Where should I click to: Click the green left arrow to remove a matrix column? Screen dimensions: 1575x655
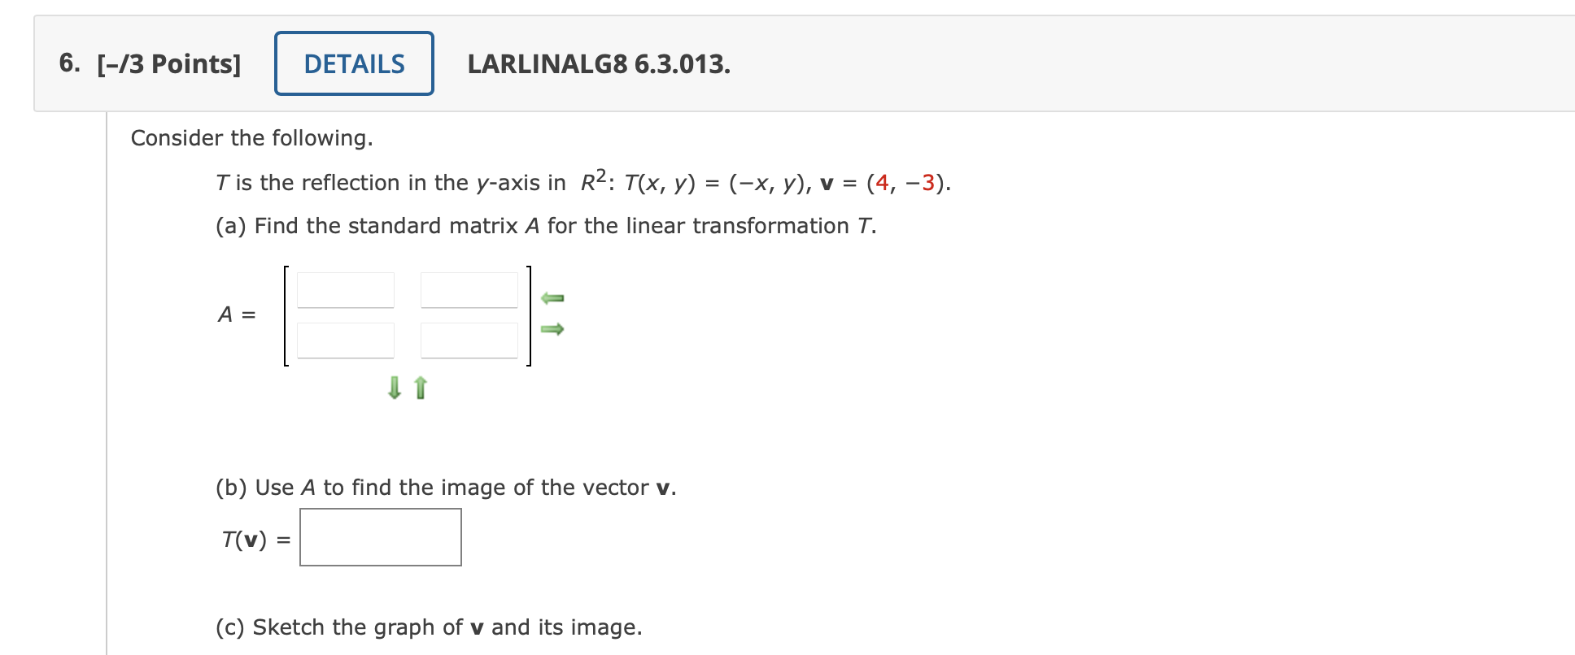553,297
